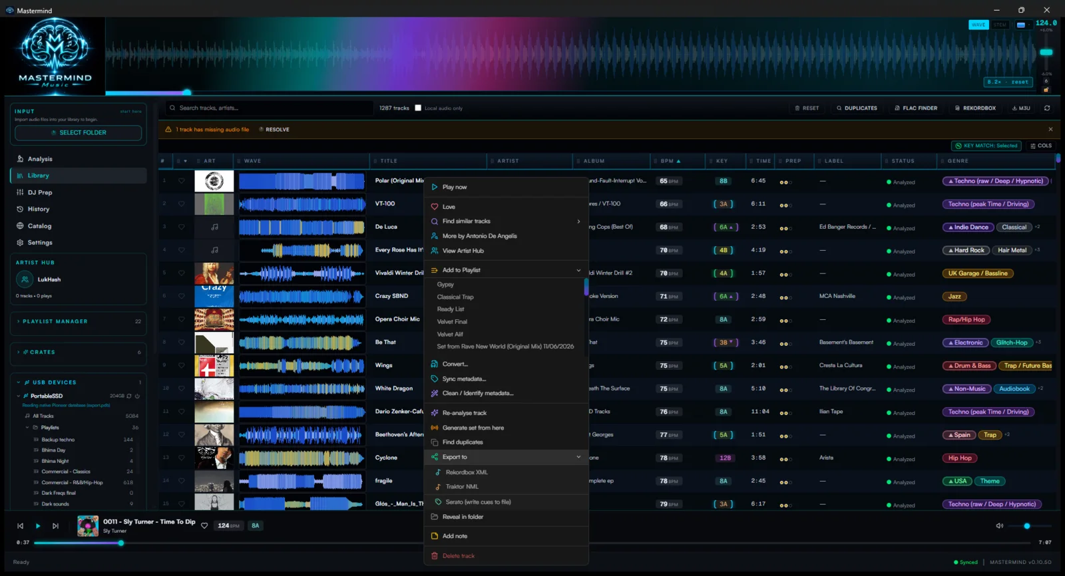This screenshot has height=576, width=1065.
Task: Choose Love in the context menu
Action: 506,207
